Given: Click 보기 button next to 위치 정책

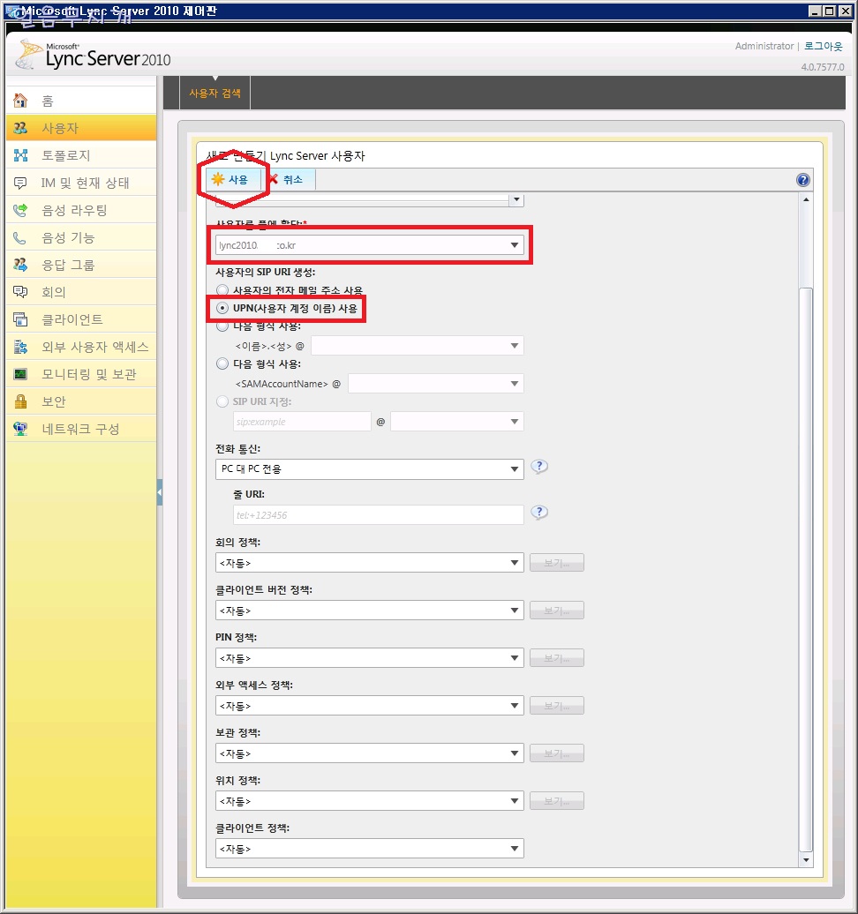Looking at the screenshot, I should [556, 801].
